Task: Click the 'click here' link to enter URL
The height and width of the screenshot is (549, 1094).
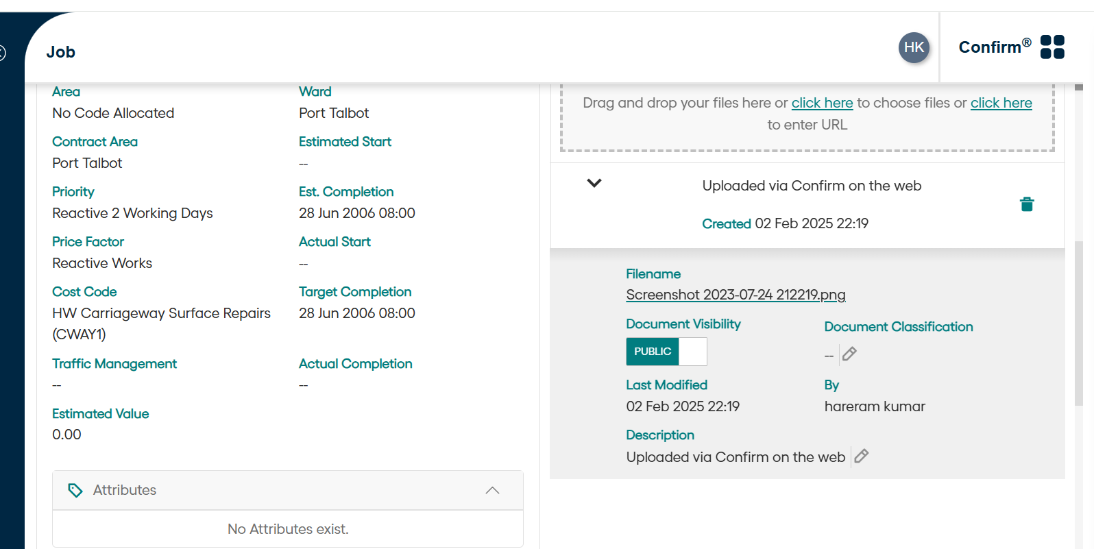Action: pos(1001,103)
